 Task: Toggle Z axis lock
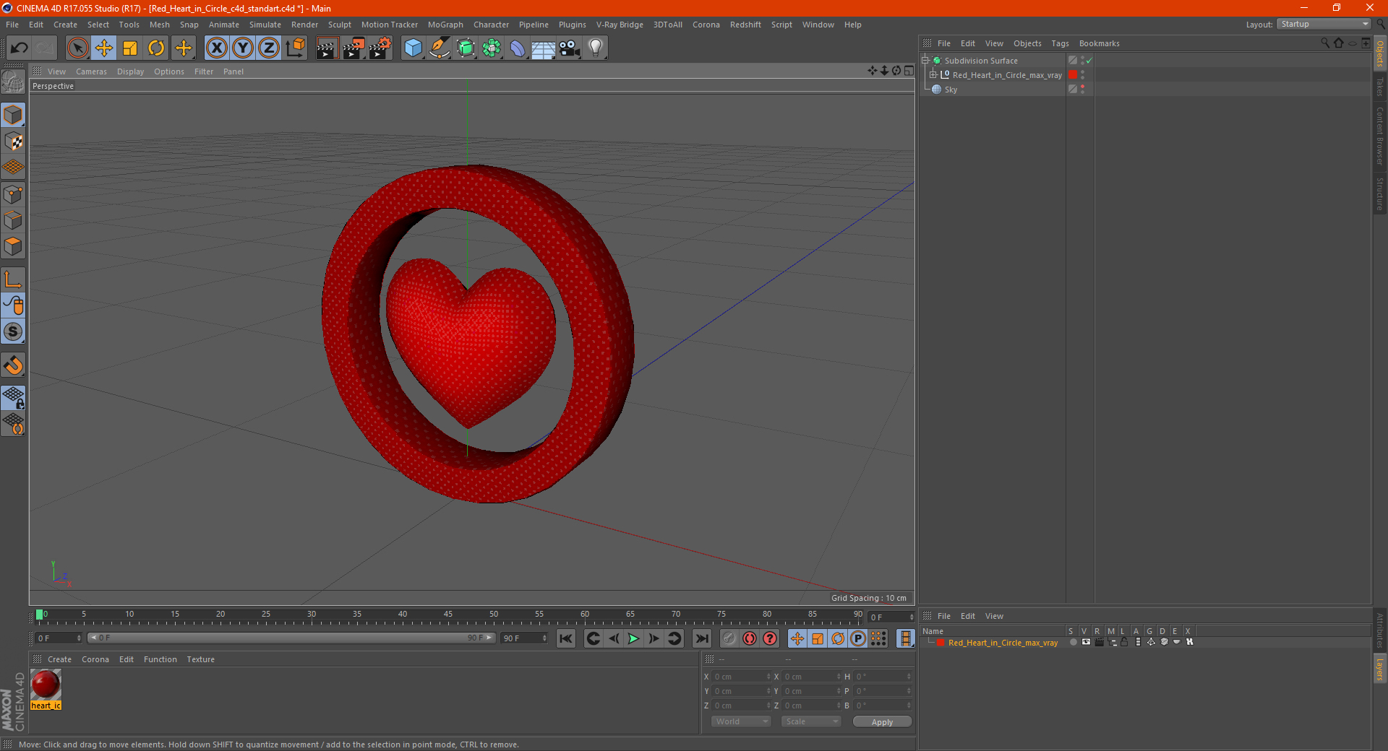(269, 48)
